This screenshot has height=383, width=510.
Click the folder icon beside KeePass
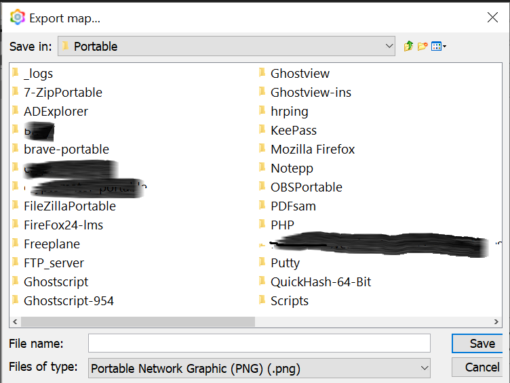[262, 129]
